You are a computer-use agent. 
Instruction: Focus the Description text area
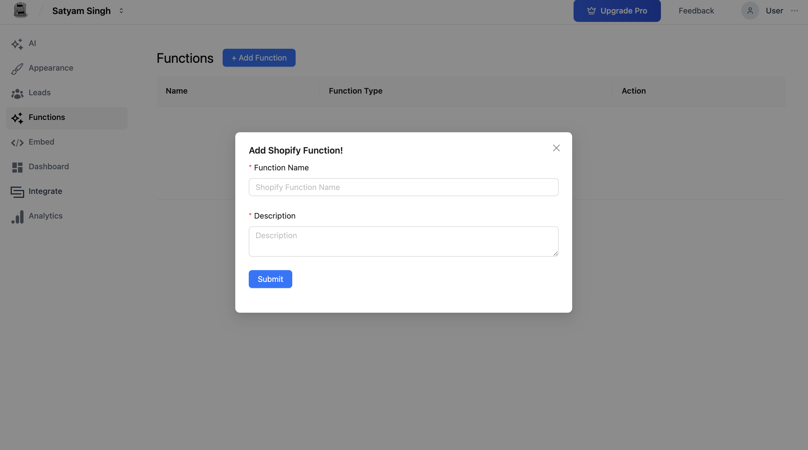(x=403, y=242)
